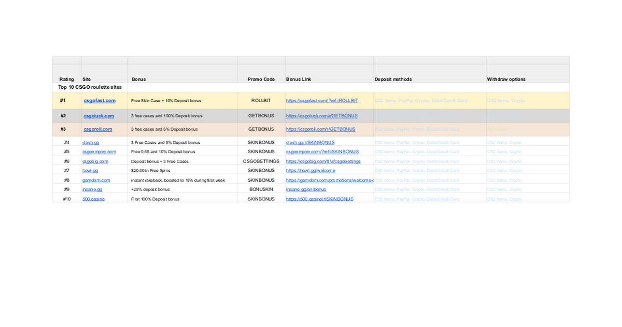Screen dimensions: 622x327
Task: Open the gamdom.com site link
Action: click(x=96, y=180)
